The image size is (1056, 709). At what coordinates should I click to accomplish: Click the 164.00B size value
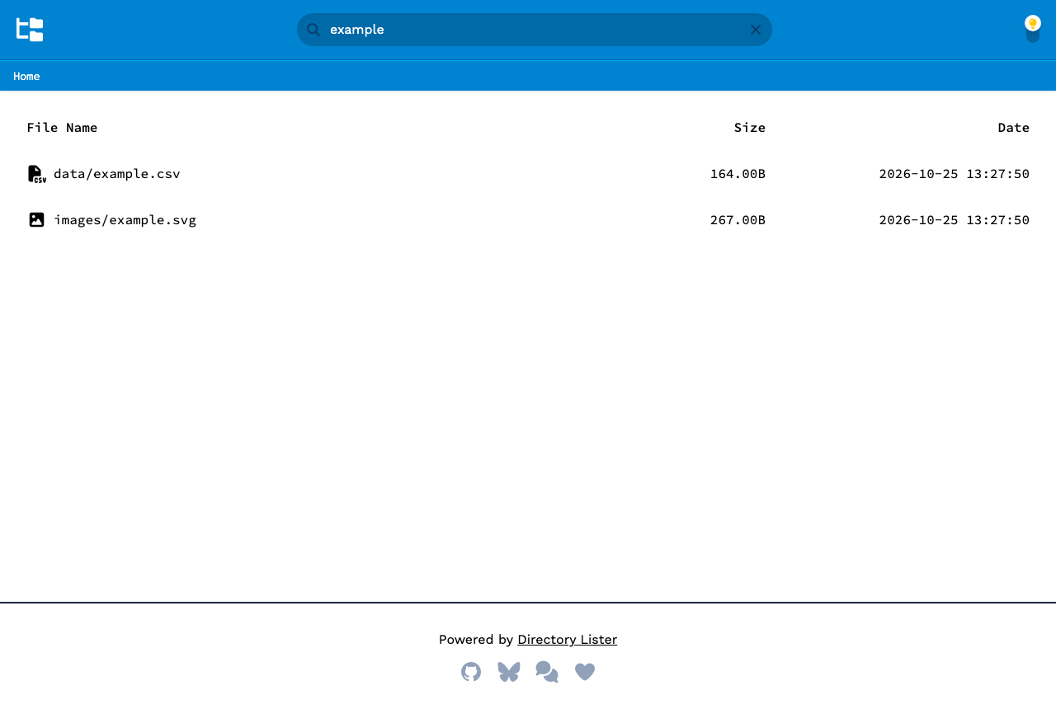click(738, 174)
